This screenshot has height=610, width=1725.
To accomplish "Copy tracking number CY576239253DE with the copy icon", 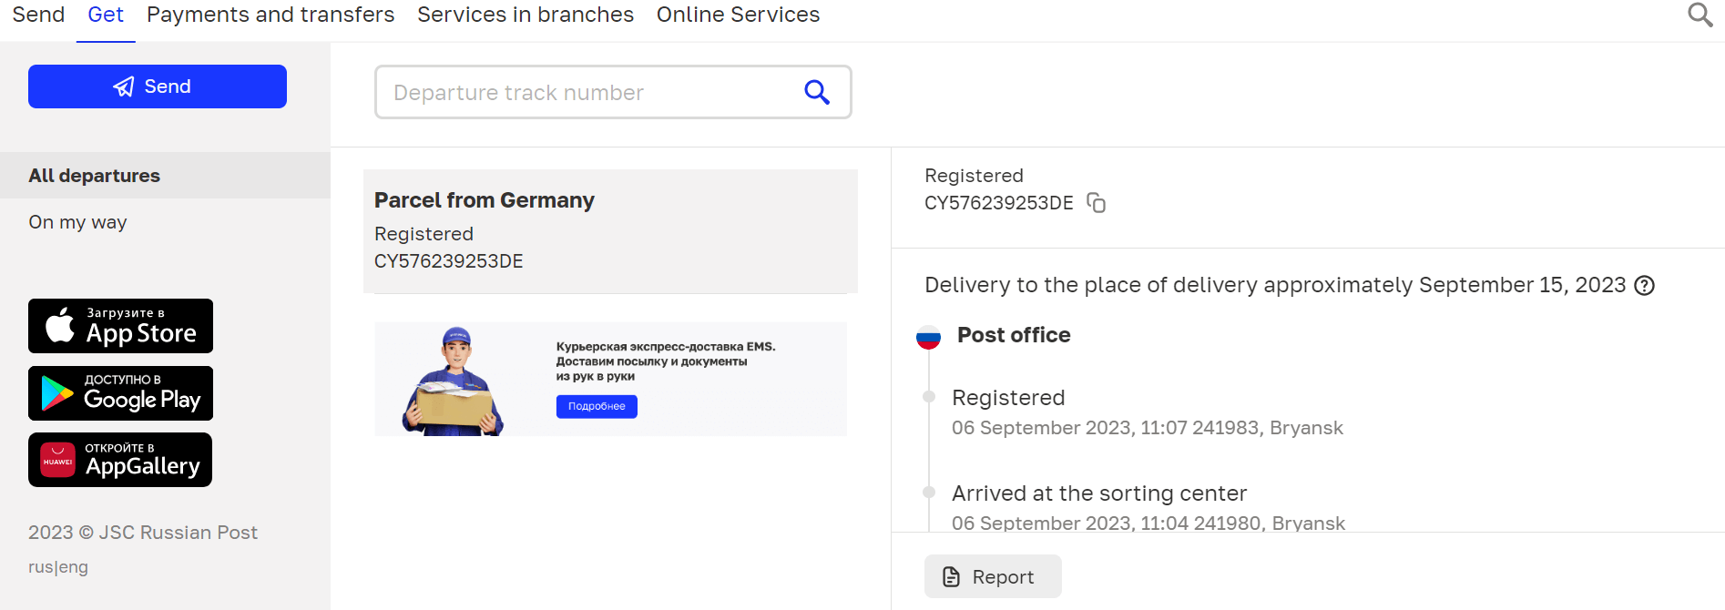I will 1097,203.
